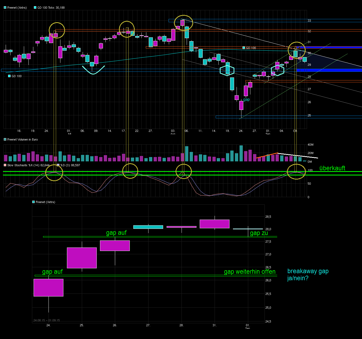The image size is (362, 339).
Task: Click the '24.08.15 – 01.09.15' date range label
Action: coord(47,320)
